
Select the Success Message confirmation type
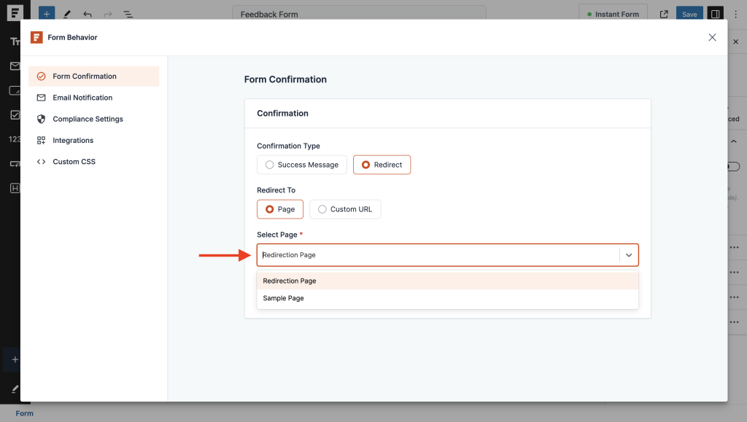301,165
